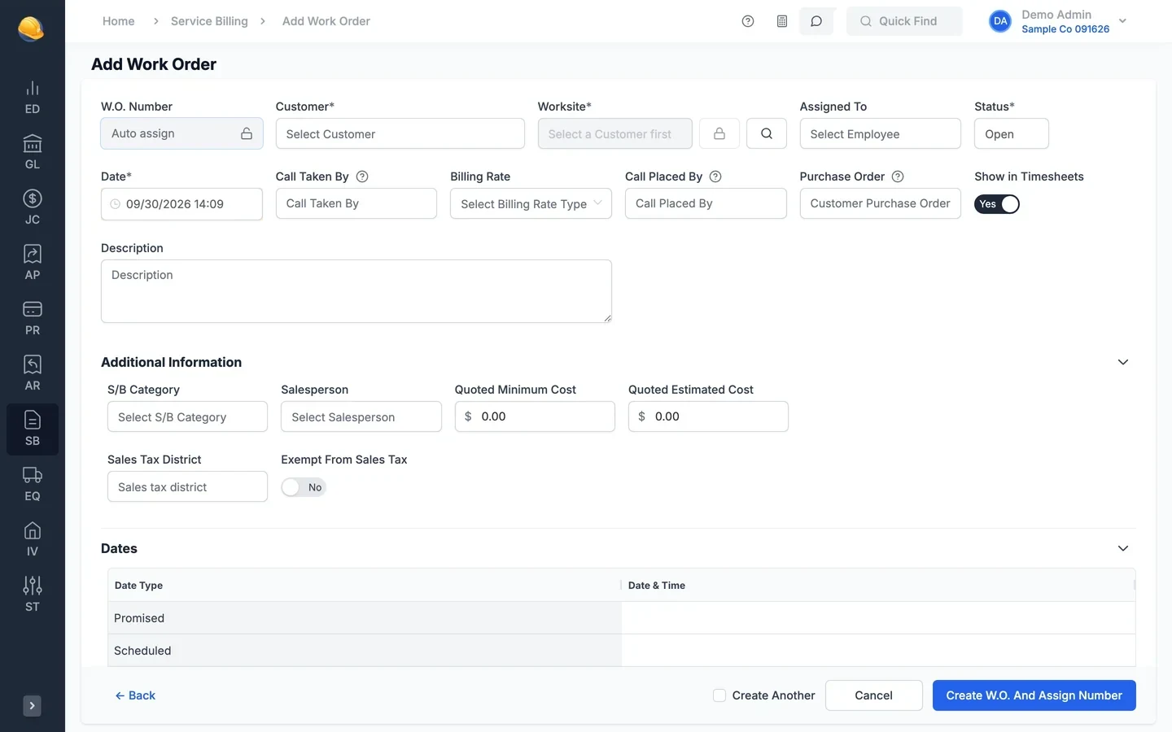1172x732 pixels.
Task: Click the hard hat app logo
Action: (31, 28)
